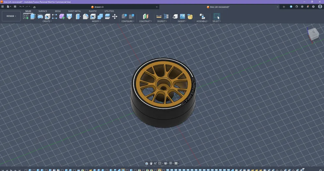Switch to the SURFACE toolbar tab
The width and height of the screenshot is (324, 171).
43,11
